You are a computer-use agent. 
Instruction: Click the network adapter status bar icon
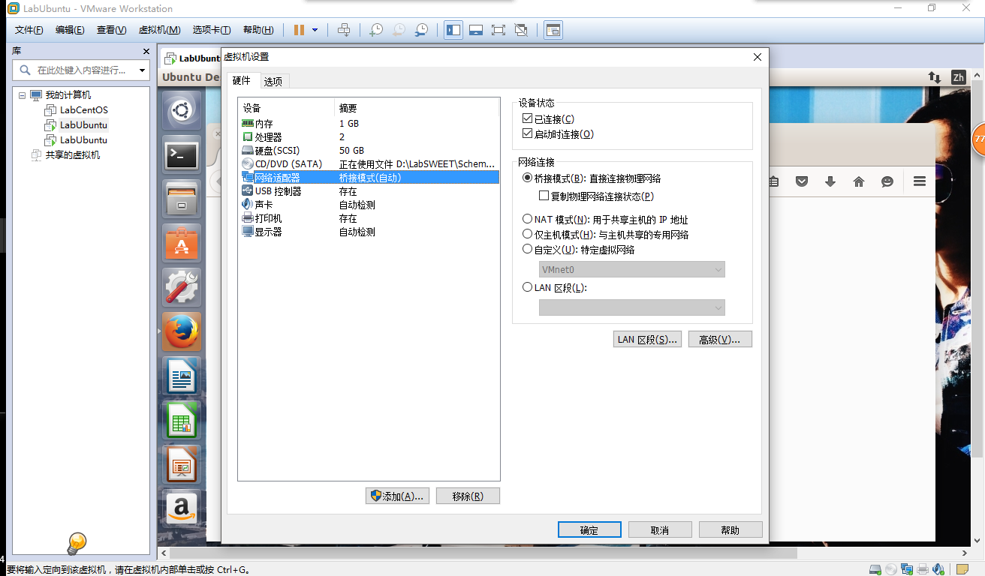907,569
